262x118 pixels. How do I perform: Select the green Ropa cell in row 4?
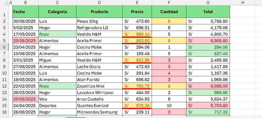pos(57,34)
